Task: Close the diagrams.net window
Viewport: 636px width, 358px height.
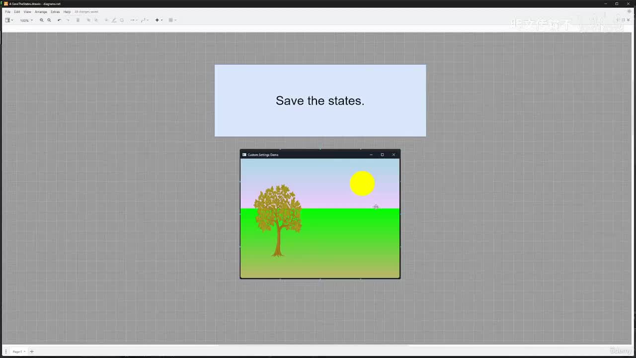Action: [x=628, y=3]
